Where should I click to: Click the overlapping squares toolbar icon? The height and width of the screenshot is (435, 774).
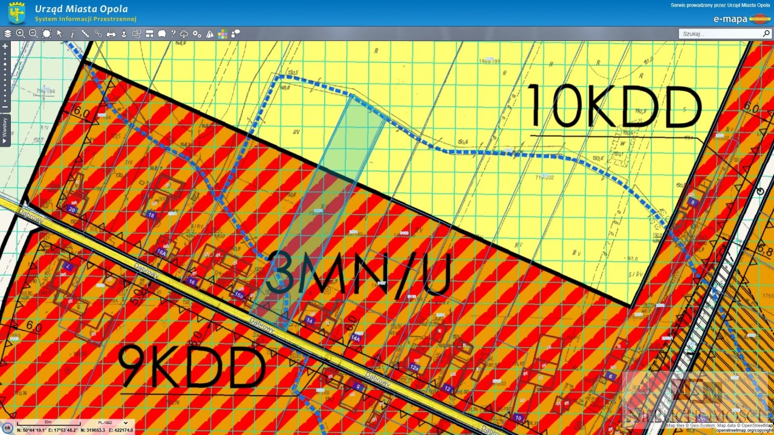click(137, 34)
